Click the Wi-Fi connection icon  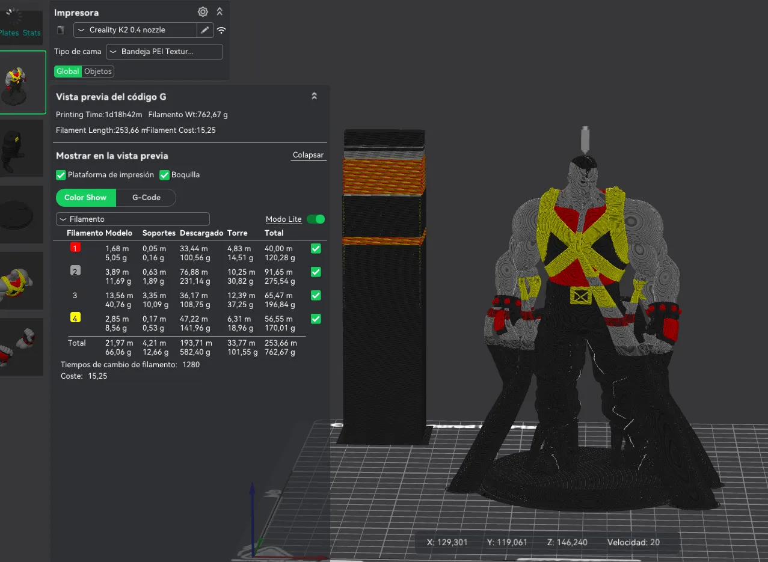tap(221, 30)
